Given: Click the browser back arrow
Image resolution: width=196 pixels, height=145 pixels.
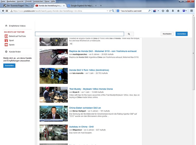Looking at the screenshot, I should (x=3, y=11).
